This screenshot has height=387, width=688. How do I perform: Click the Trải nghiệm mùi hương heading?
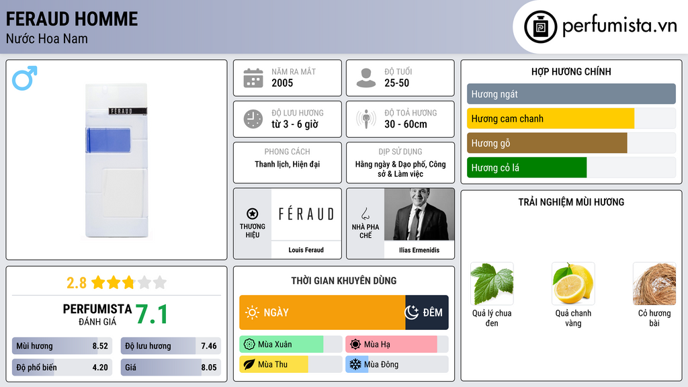coord(571,202)
